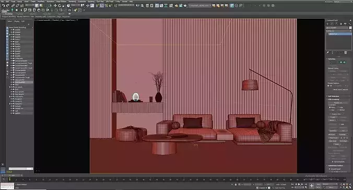Viewport: 353px width, 190px height.
Task: Click the View Align button
Action: click(x=333, y=141)
